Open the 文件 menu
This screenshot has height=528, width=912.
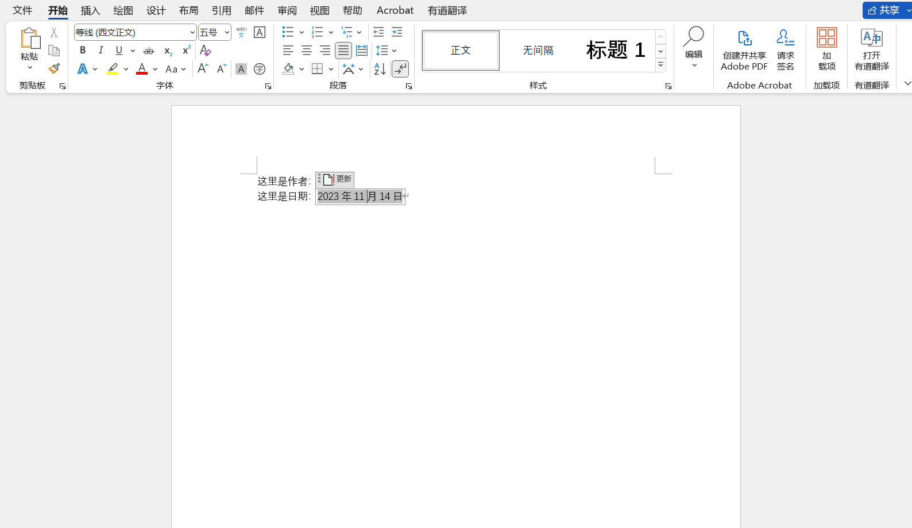click(22, 10)
